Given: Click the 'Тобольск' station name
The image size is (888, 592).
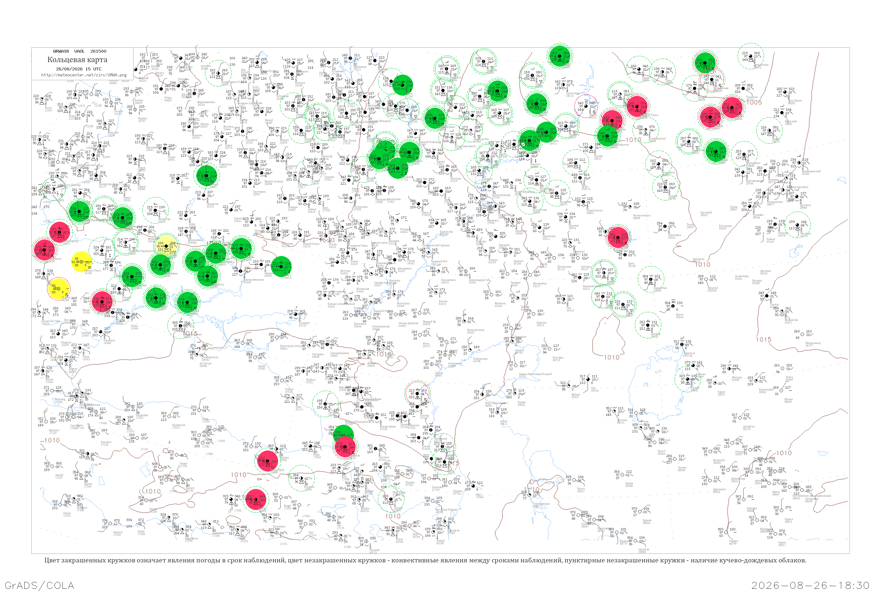Looking at the screenshot, I should coord(752,97).
